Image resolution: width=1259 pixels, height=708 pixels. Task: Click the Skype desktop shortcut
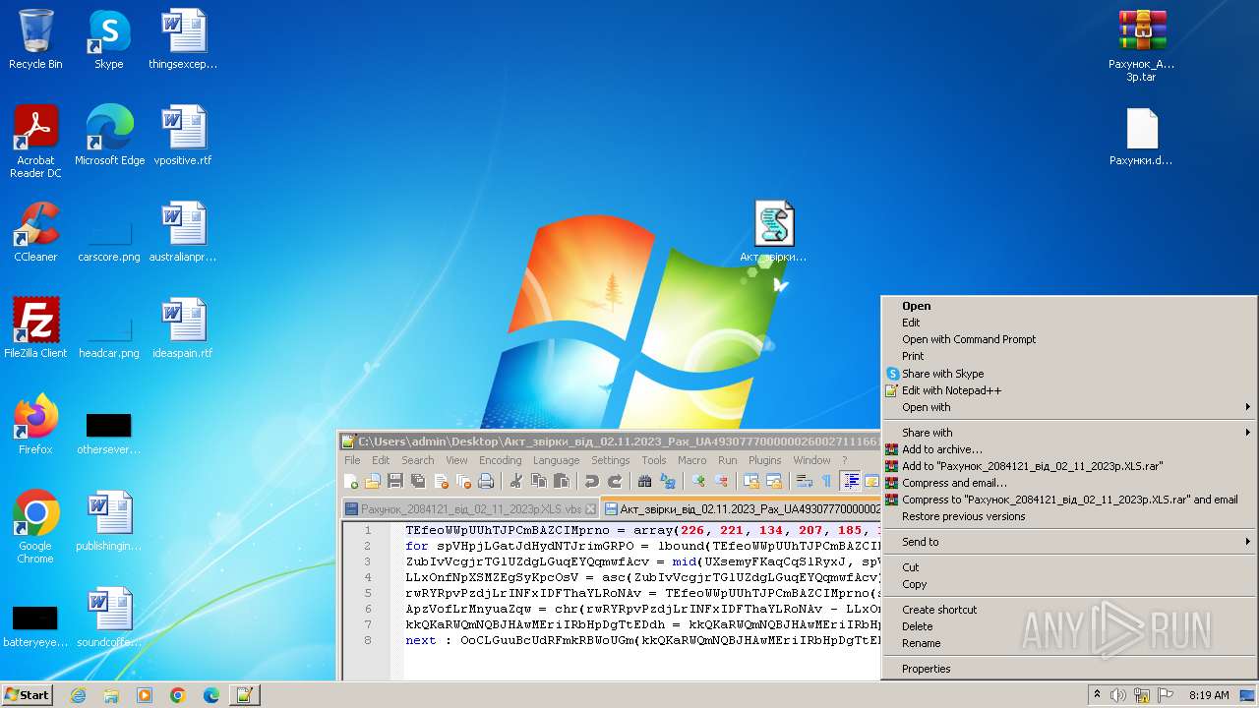tap(108, 39)
